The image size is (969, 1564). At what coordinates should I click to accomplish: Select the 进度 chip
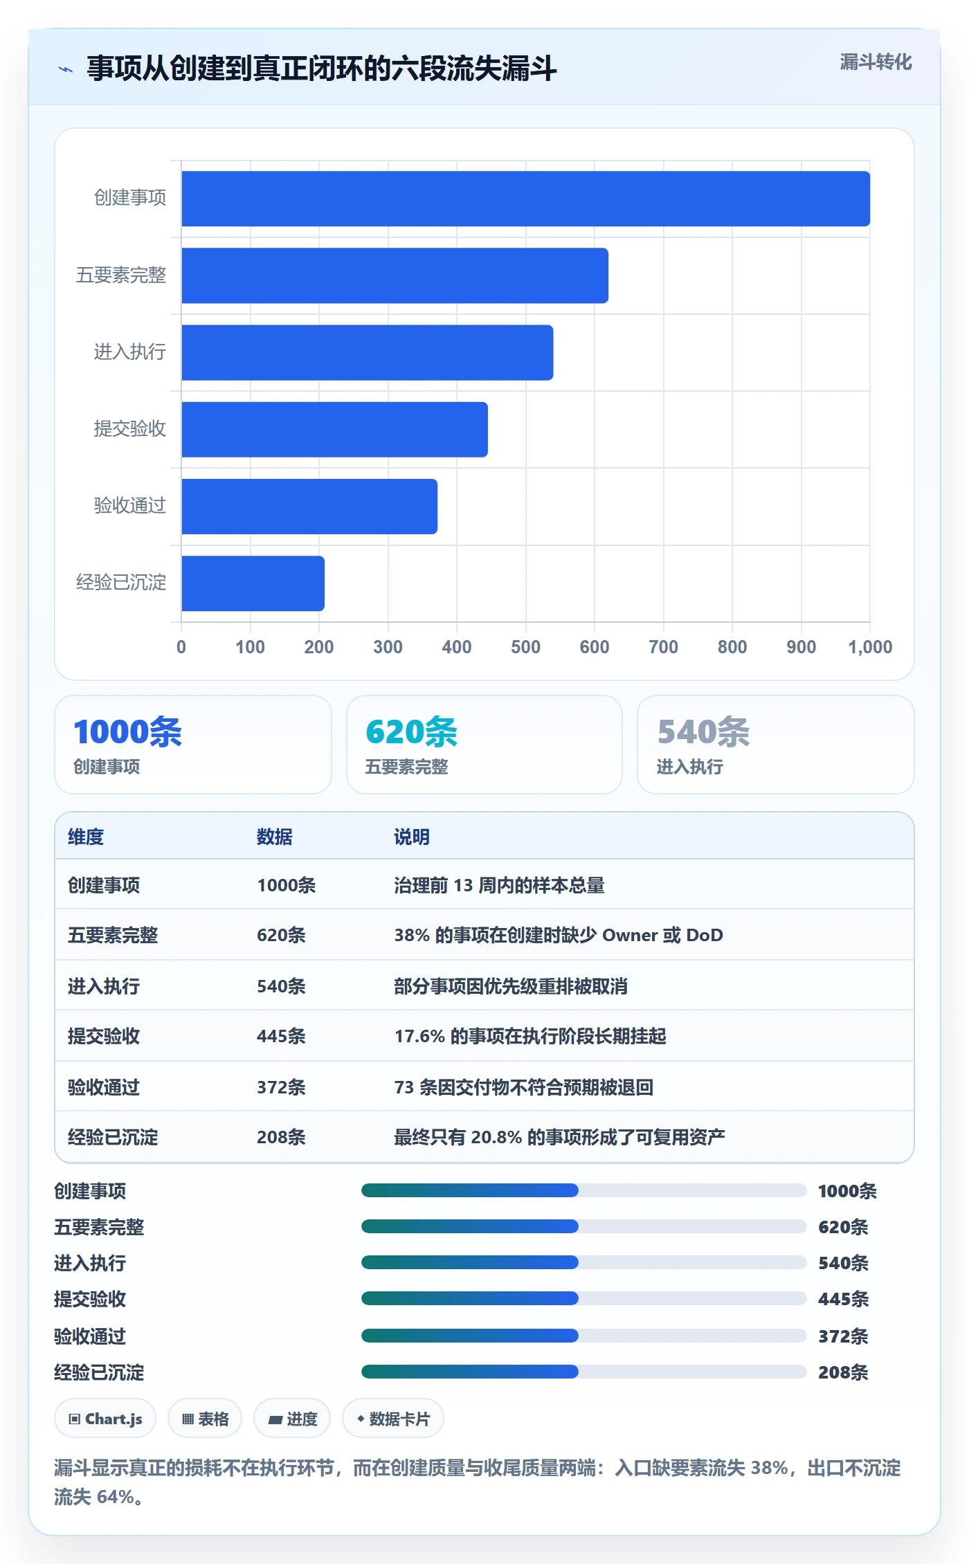point(292,1419)
